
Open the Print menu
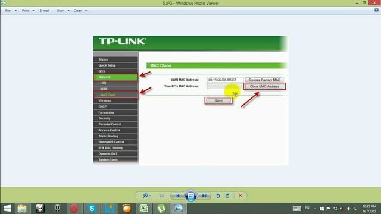pos(25,11)
